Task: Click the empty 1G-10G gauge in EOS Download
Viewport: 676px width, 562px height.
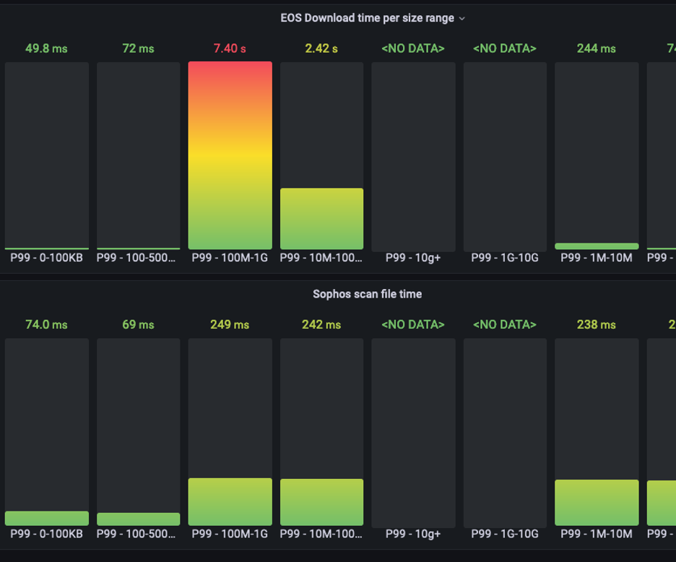Action: pos(505,155)
